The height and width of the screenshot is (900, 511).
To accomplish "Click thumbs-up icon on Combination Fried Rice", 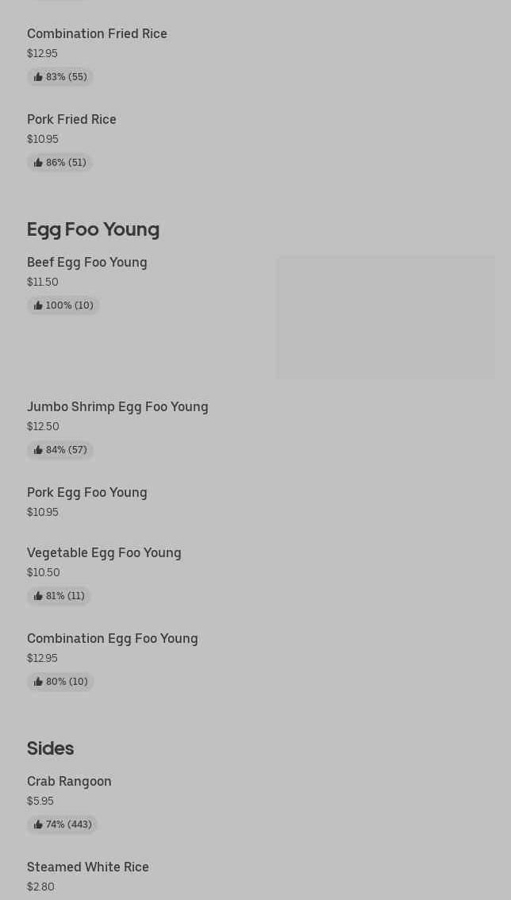I will (38, 77).
